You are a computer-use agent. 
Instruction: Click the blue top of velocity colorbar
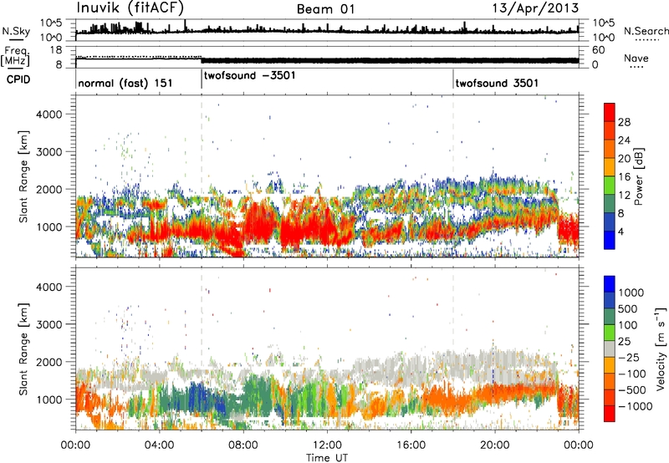coord(610,284)
